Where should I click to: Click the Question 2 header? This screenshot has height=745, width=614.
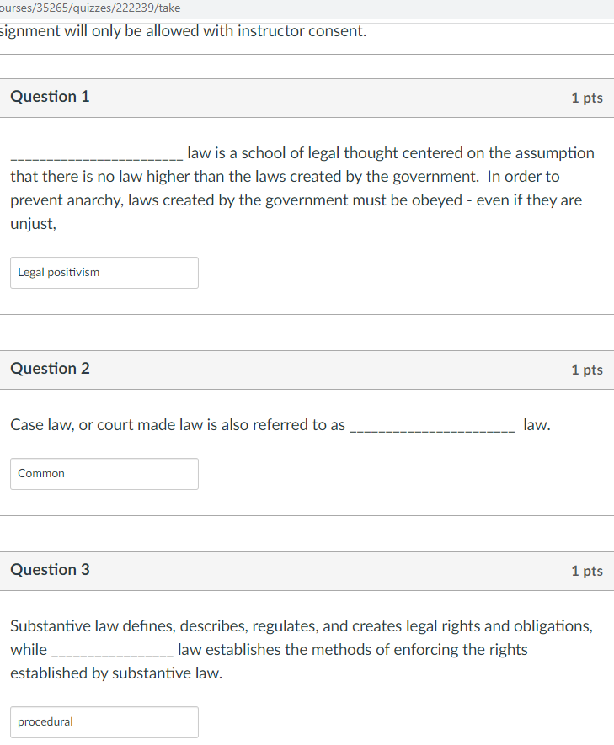pos(50,369)
